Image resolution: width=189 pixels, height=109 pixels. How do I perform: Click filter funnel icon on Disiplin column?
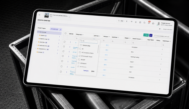tap(130, 38)
